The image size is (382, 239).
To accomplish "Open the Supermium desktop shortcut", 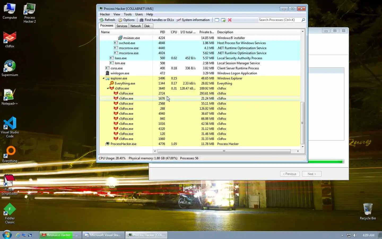I will 10,69.
